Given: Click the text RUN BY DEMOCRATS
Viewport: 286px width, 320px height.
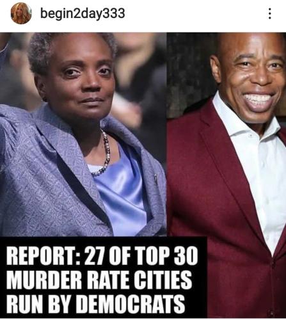Looking at the screenshot, I should click(x=95, y=303).
